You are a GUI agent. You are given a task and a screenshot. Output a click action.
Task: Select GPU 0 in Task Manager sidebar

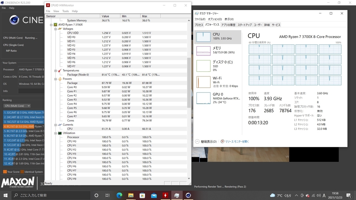click(x=218, y=98)
